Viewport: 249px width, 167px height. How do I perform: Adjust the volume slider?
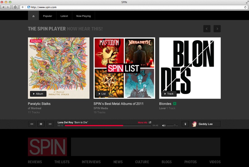pos(172,125)
